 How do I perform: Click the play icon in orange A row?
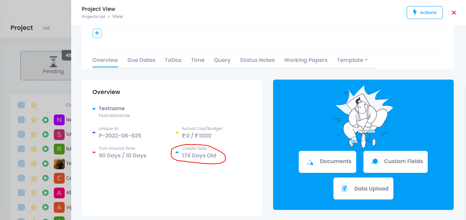pyautogui.click(x=46, y=207)
